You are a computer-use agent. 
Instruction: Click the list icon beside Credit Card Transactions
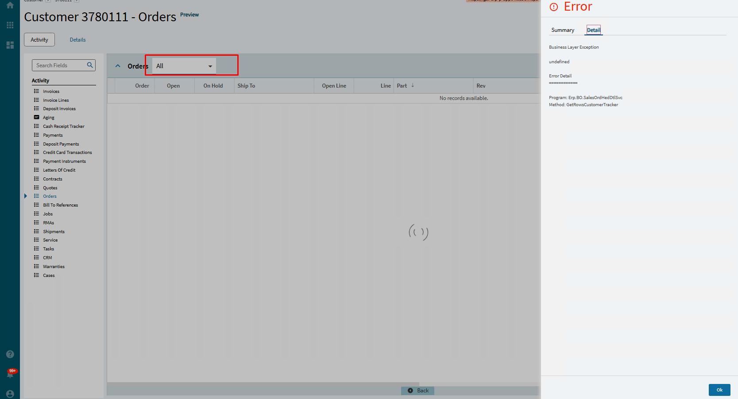point(37,152)
